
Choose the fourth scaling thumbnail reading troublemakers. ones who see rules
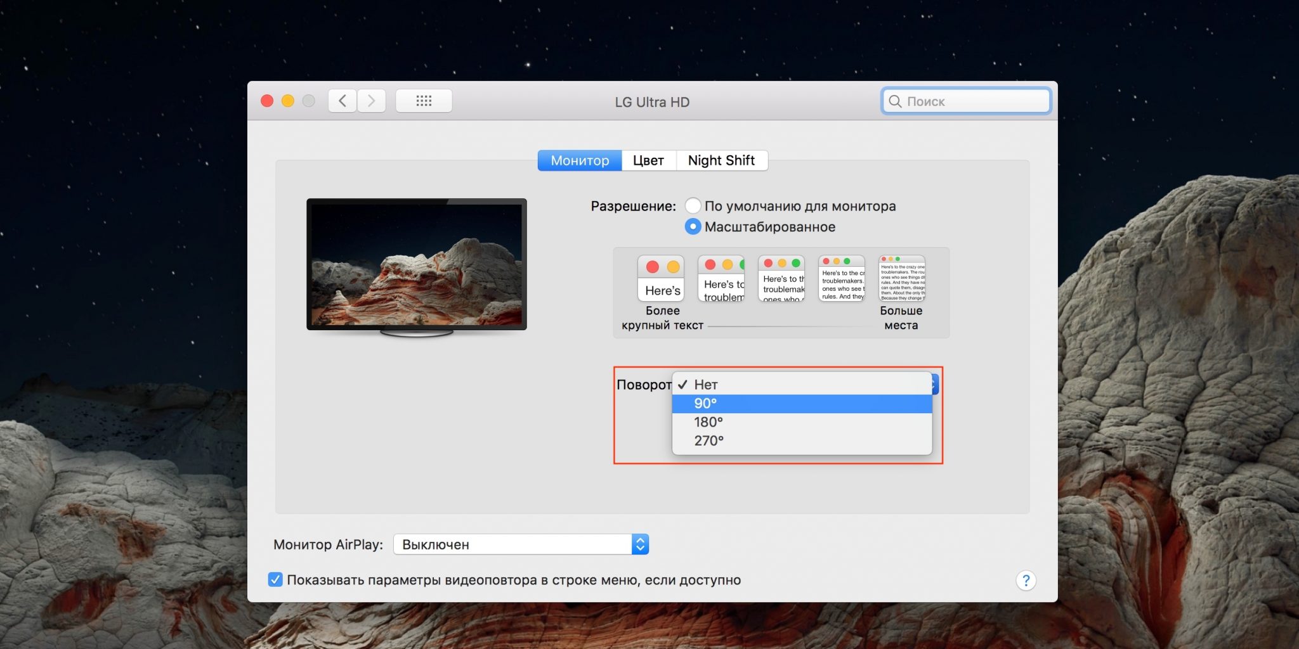(x=842, y=278)
